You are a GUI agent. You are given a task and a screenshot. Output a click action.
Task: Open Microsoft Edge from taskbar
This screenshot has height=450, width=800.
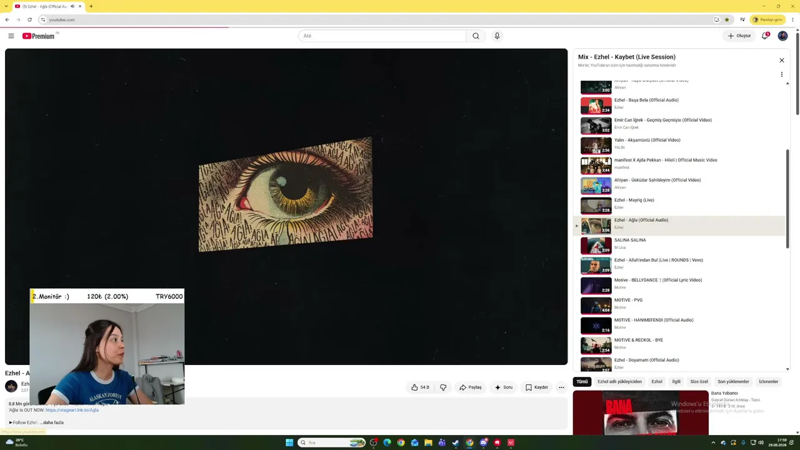tap(387, 442)
